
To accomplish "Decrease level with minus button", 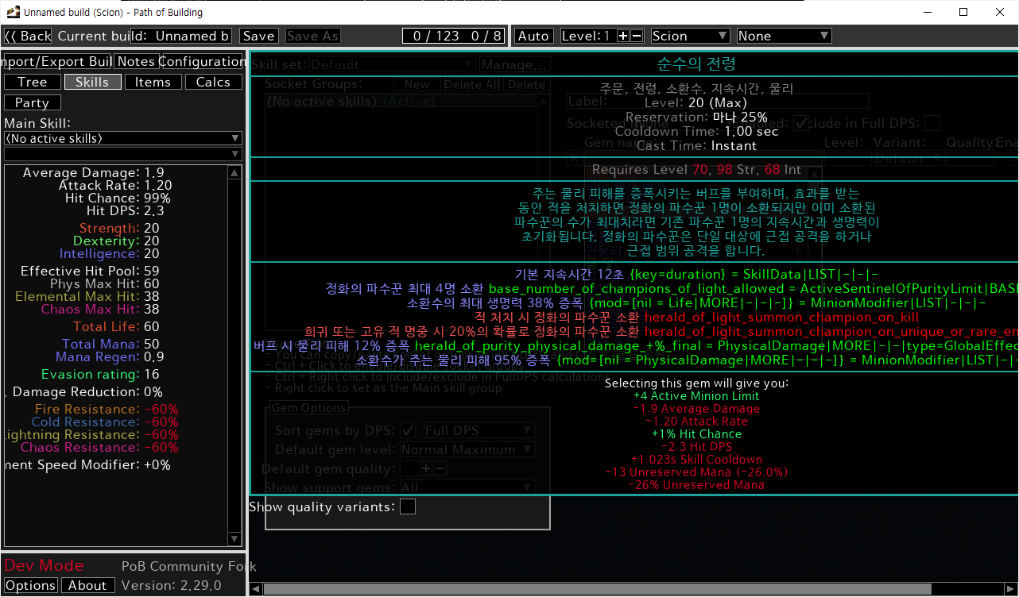I will 637,36.
